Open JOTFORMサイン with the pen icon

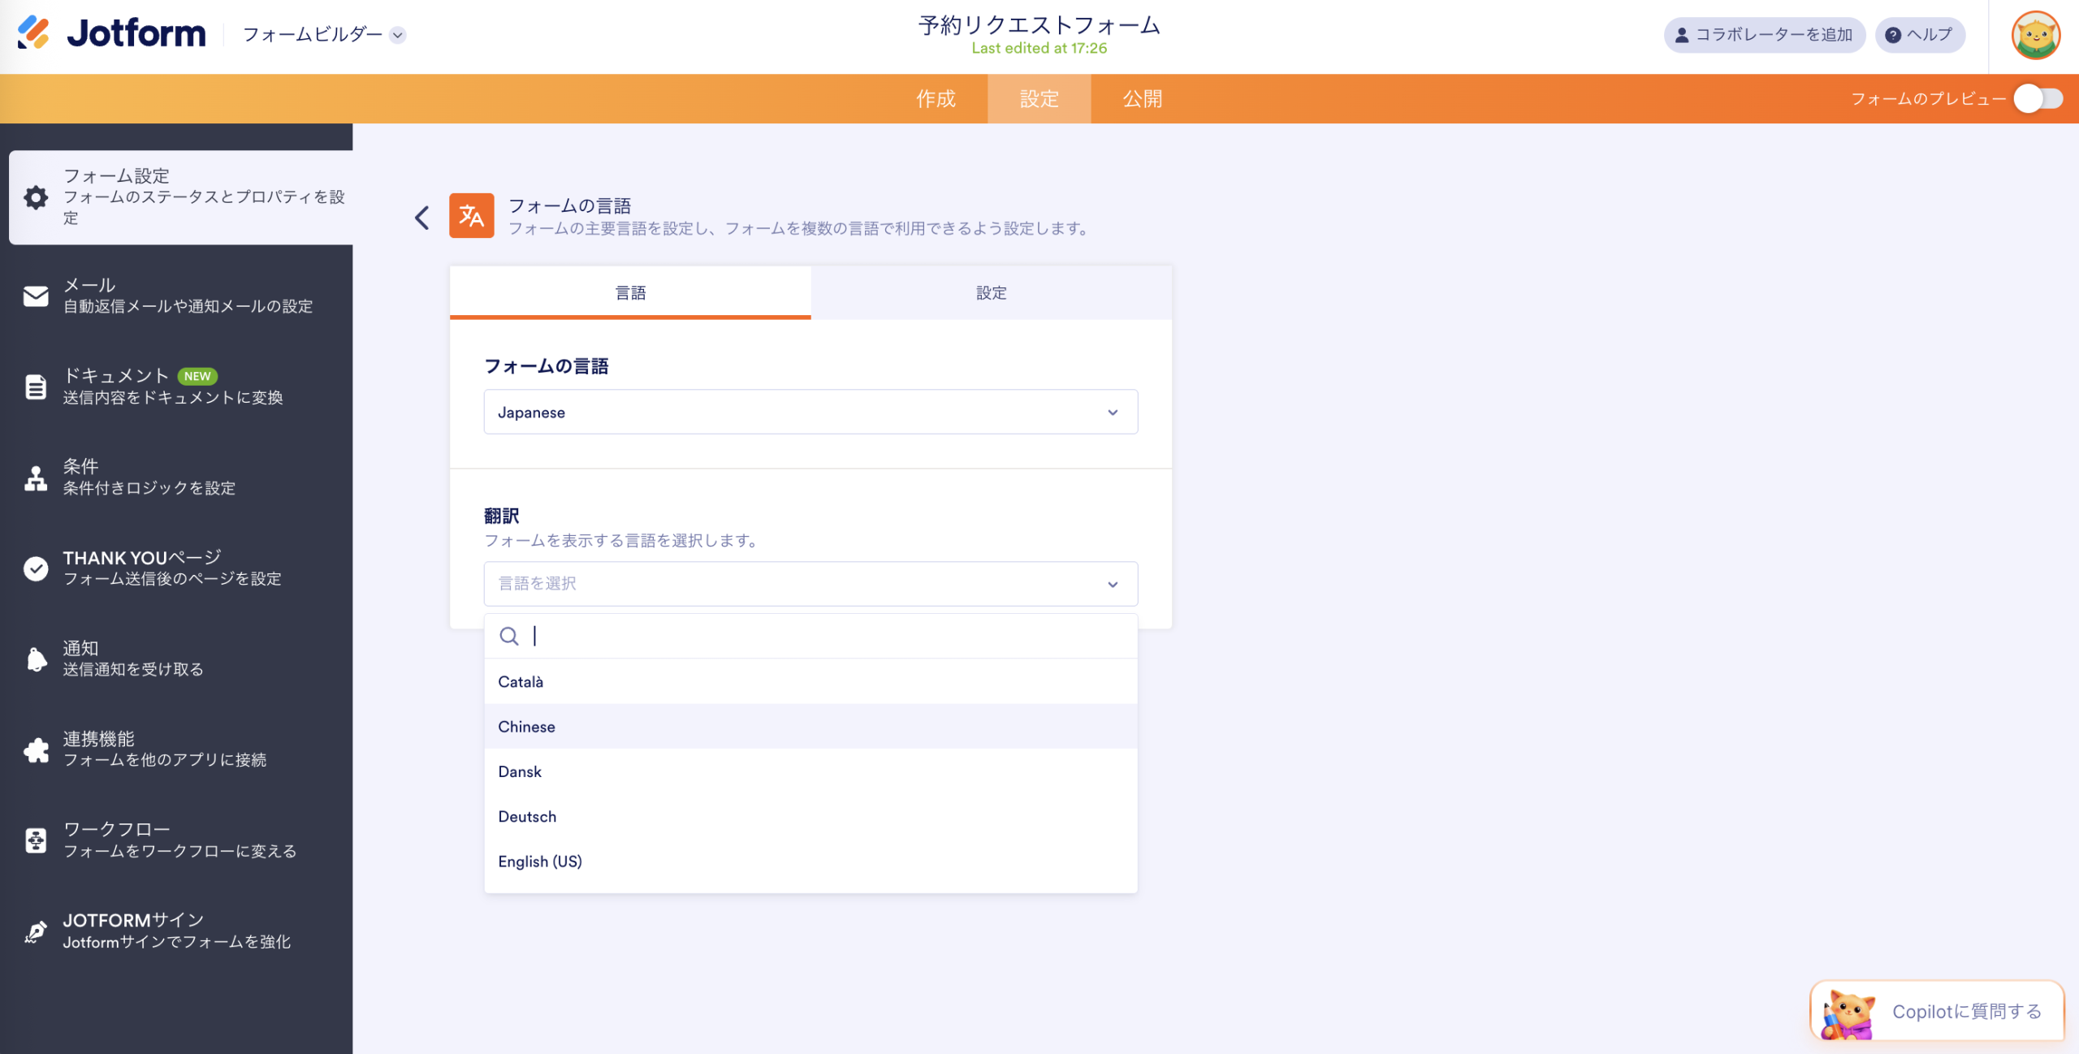click(36, 931)
